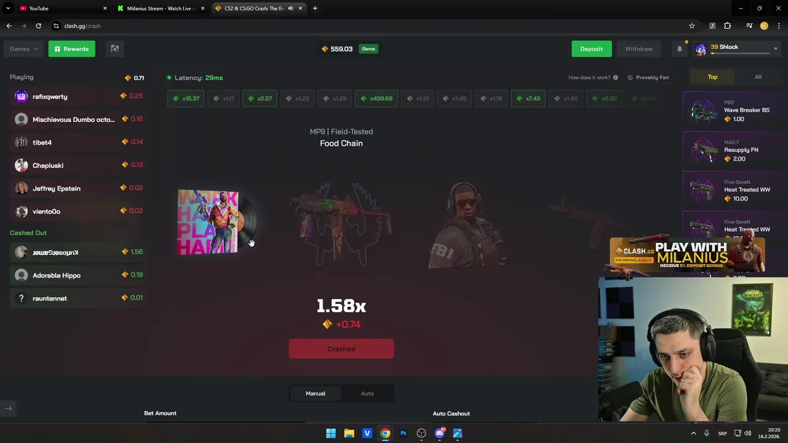Click the 559.03 balance display
This screenshot has height=443, width=788.
point(337,49)
